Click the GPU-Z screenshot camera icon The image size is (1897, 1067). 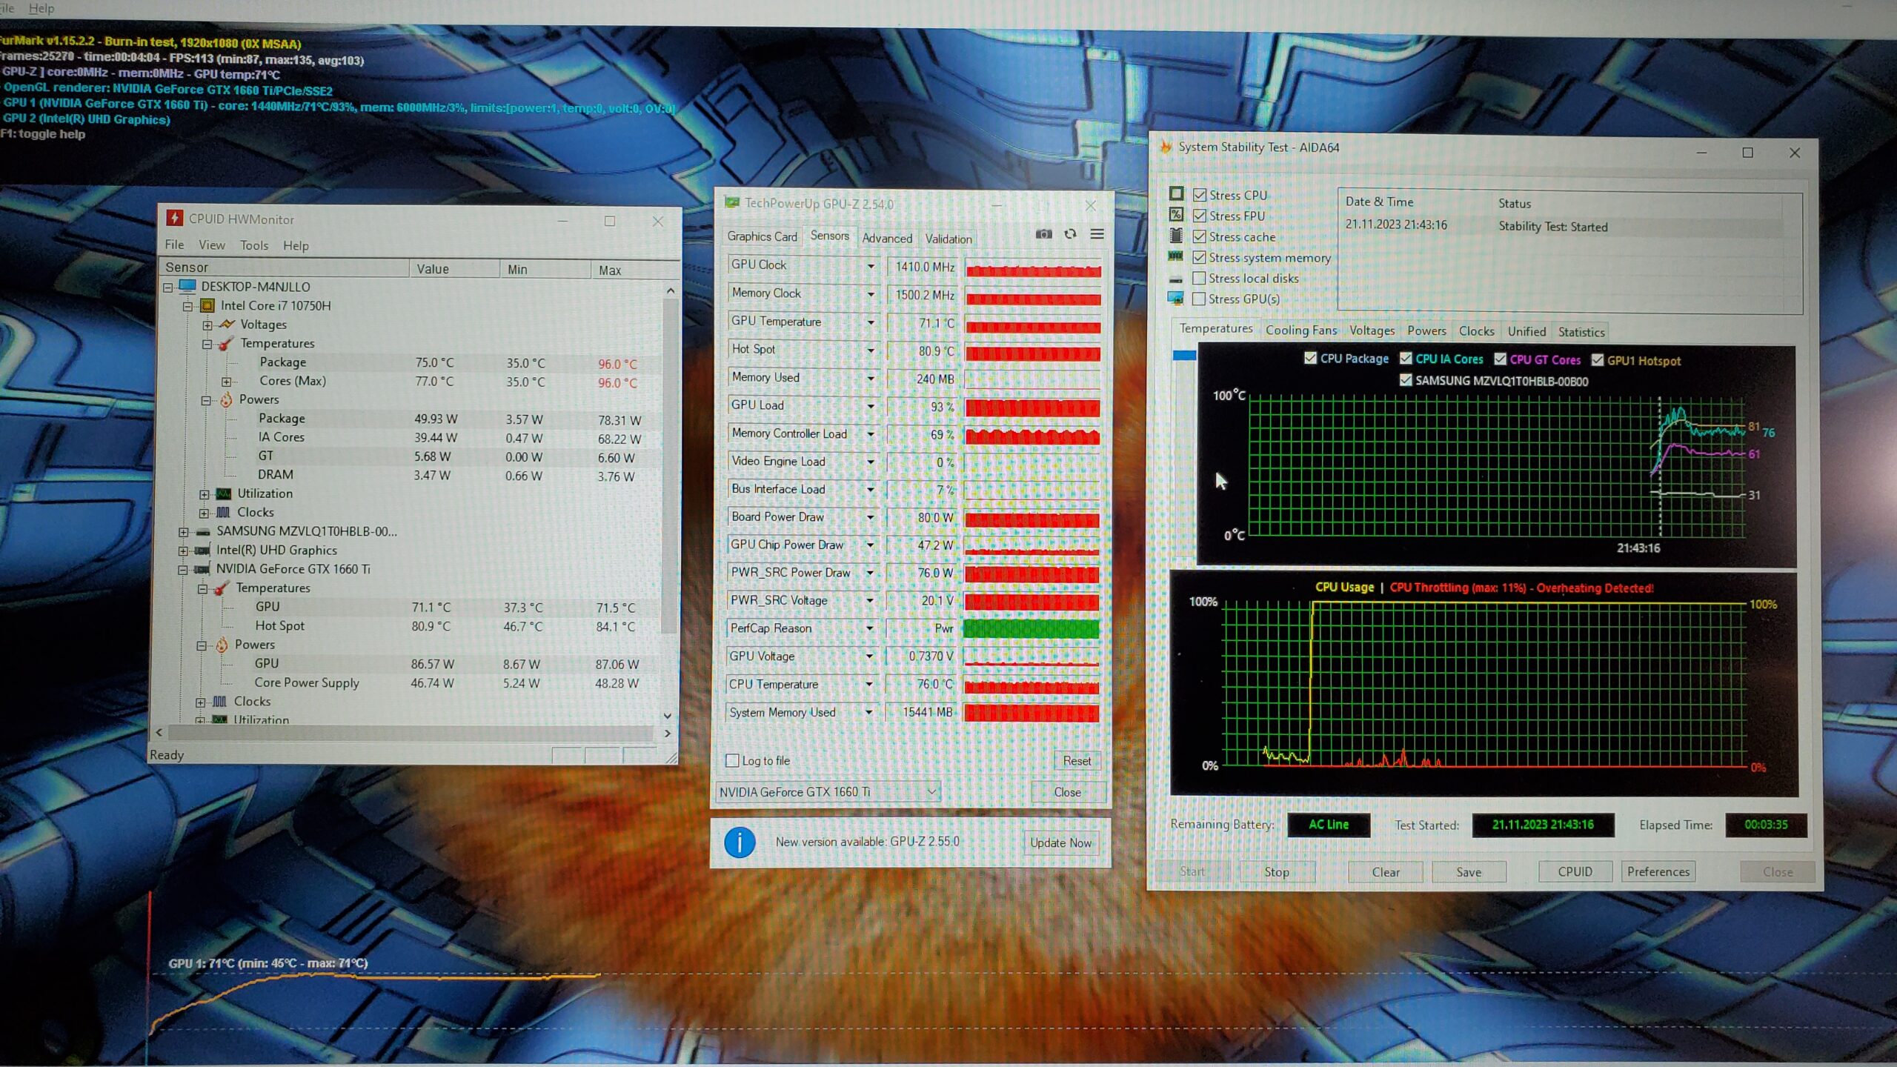click(x=1043, y=234)
